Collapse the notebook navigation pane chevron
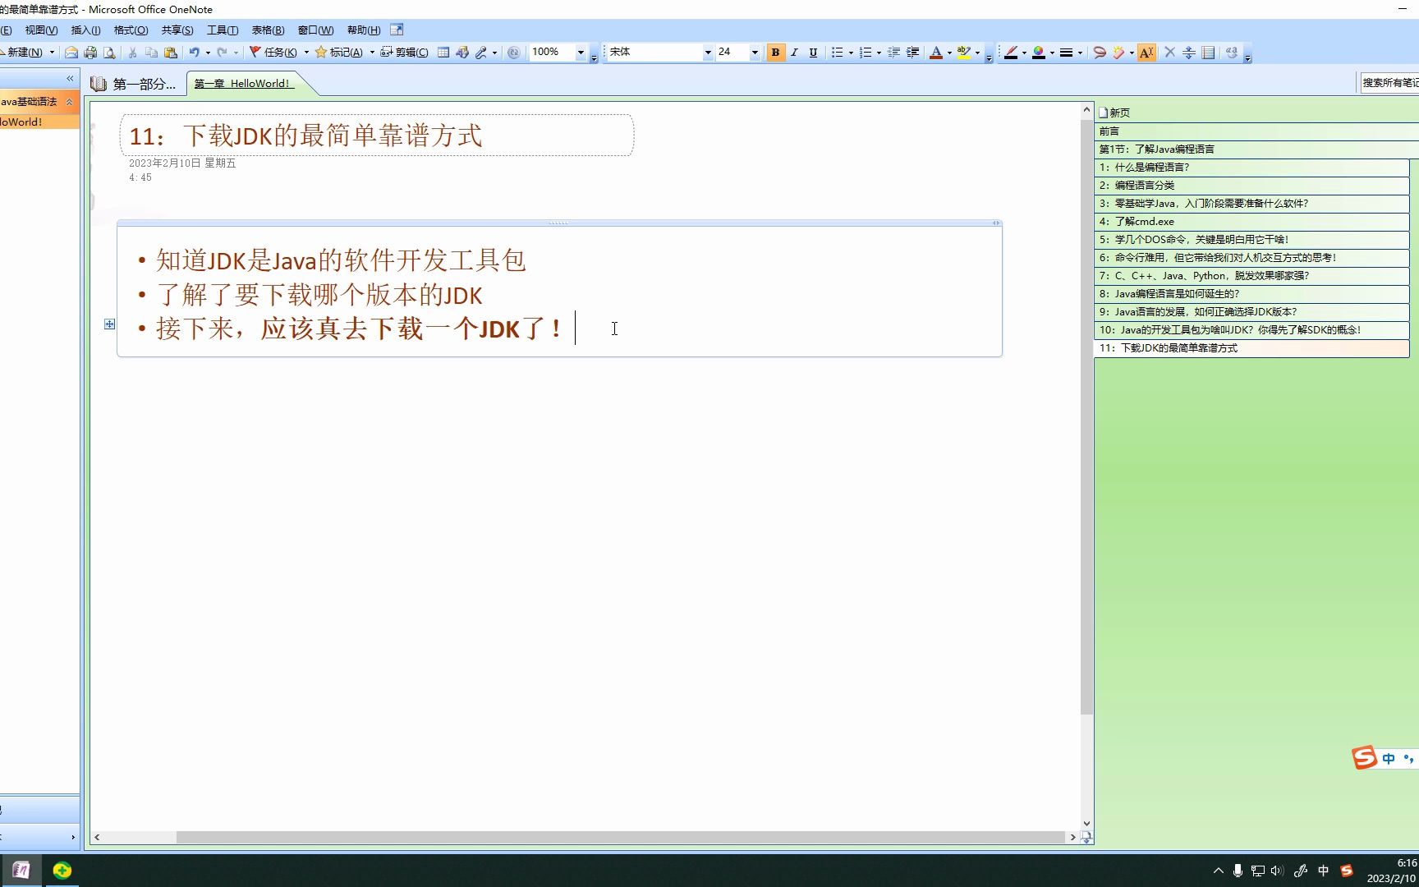Viewport: 1419px width, 887px height. point(70,79)
